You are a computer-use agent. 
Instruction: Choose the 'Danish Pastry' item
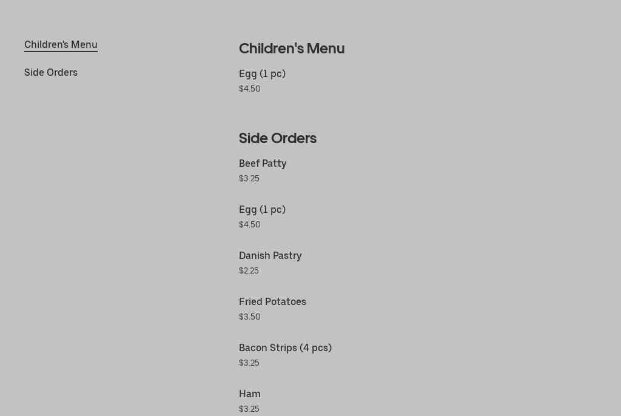[x=270, y=255]
